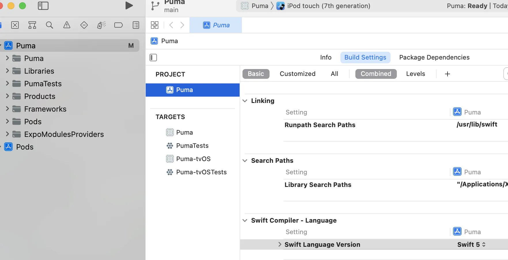Switch to Package Dependencies tab
Screen dimensions: 508x260
click(x=434, y=58)
